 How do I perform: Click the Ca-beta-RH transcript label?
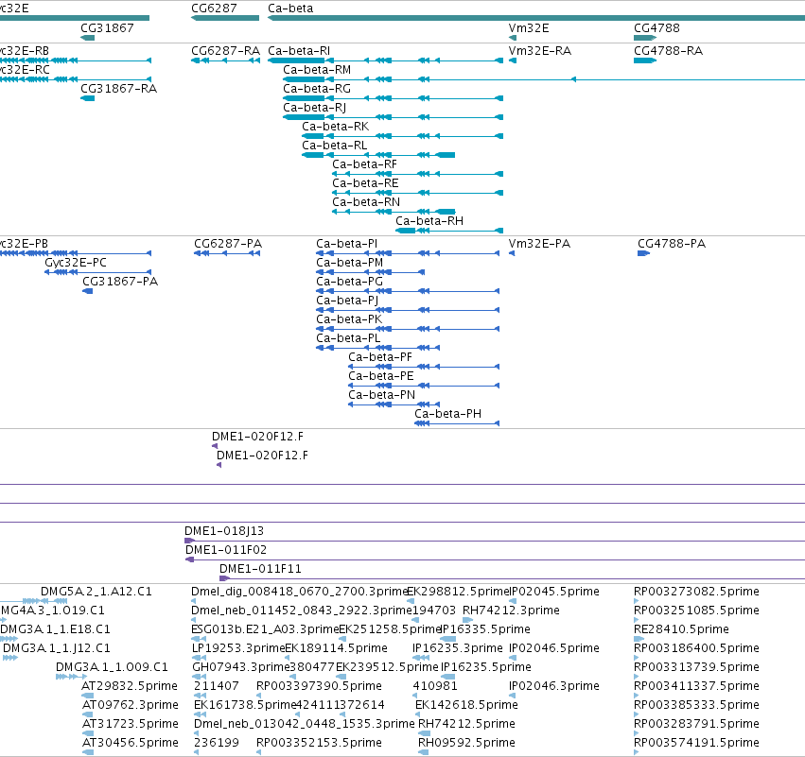pos(429,221)
